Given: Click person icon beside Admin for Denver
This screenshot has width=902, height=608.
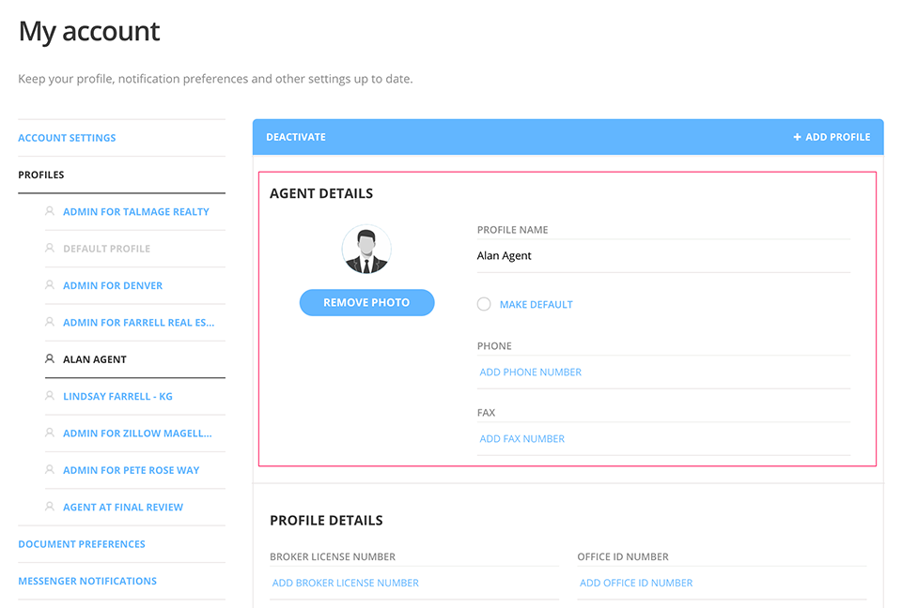Looking at the screenshot, I should [50, 285].
